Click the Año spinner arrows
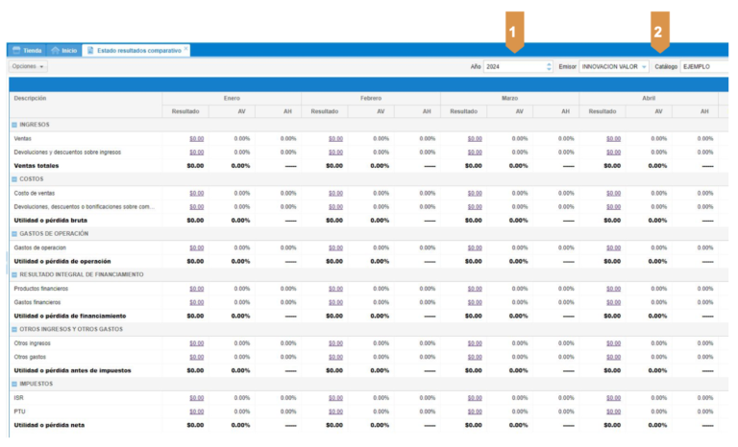 549,66
